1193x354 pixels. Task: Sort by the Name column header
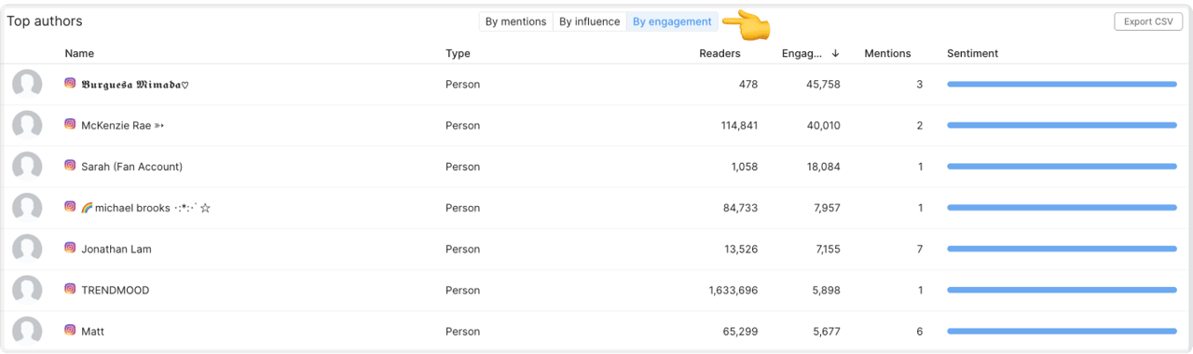point(79,53)
